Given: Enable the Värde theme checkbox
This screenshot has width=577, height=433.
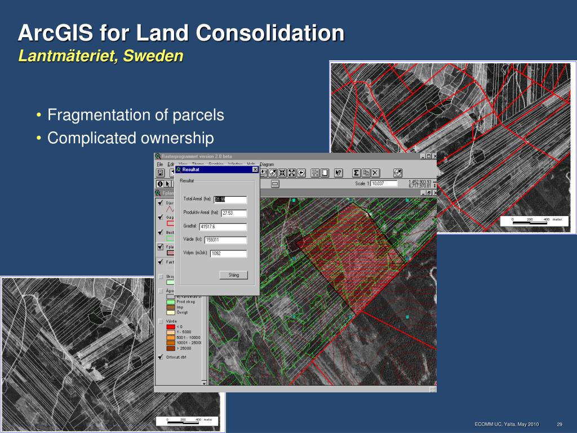Looking at the screenshot, I should point(161,321).
